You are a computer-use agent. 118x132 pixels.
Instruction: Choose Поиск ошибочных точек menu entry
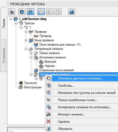pyautogui.click(x=82, y=100)
